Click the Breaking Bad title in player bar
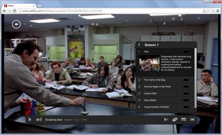This screenshot has height=135, width=222. [x=54, y=120]
